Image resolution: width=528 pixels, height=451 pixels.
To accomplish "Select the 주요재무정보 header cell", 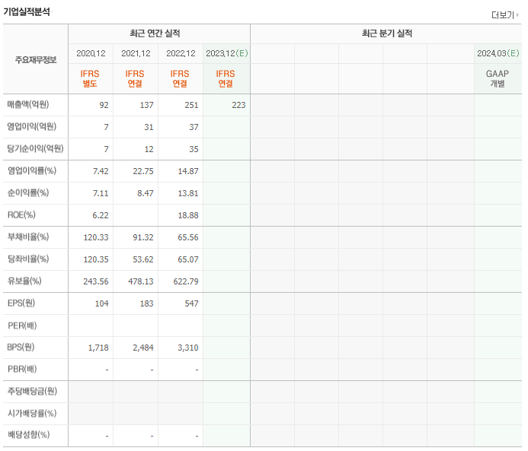I will tap(36, 60).
